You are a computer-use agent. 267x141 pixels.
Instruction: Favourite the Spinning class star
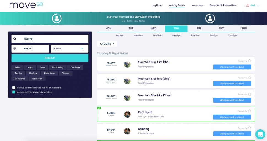(x=249, y=128)
